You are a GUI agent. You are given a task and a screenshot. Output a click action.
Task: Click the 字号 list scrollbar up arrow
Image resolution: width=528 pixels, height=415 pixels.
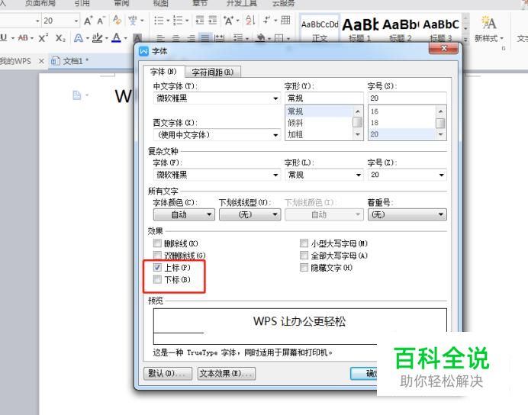(440, 111)
